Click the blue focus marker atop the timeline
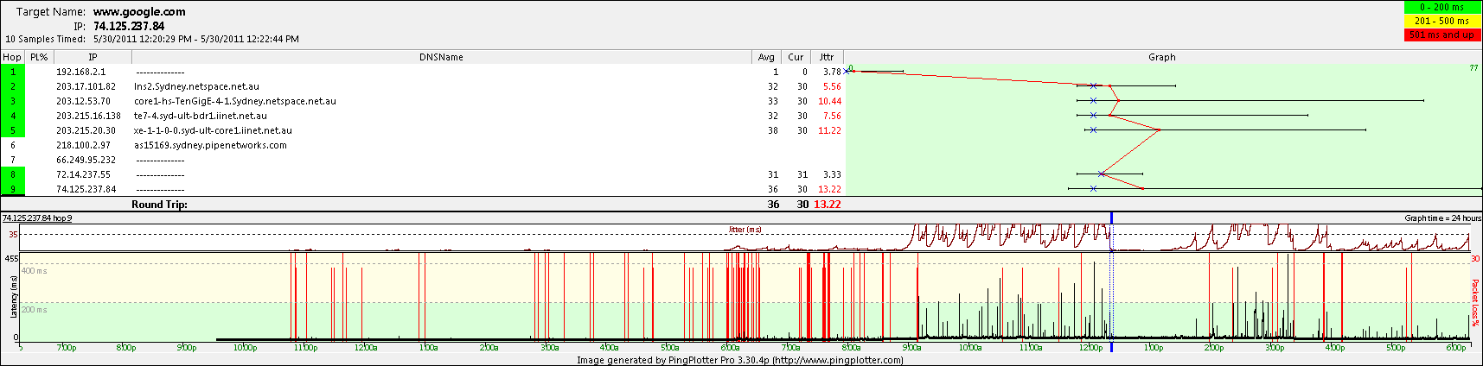The image size is (1483, 366). coord(1111,218)
